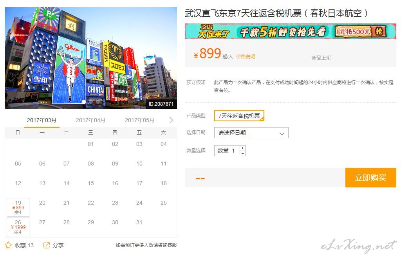Click calendar date 01
The width and height of the screenshot is (401, 259).
[x=91, y=144]
